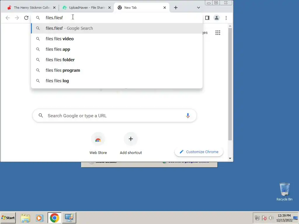This screenshot has width=299, height=224.
Task: Open the Chrome profile avatar
Action: 217,18
